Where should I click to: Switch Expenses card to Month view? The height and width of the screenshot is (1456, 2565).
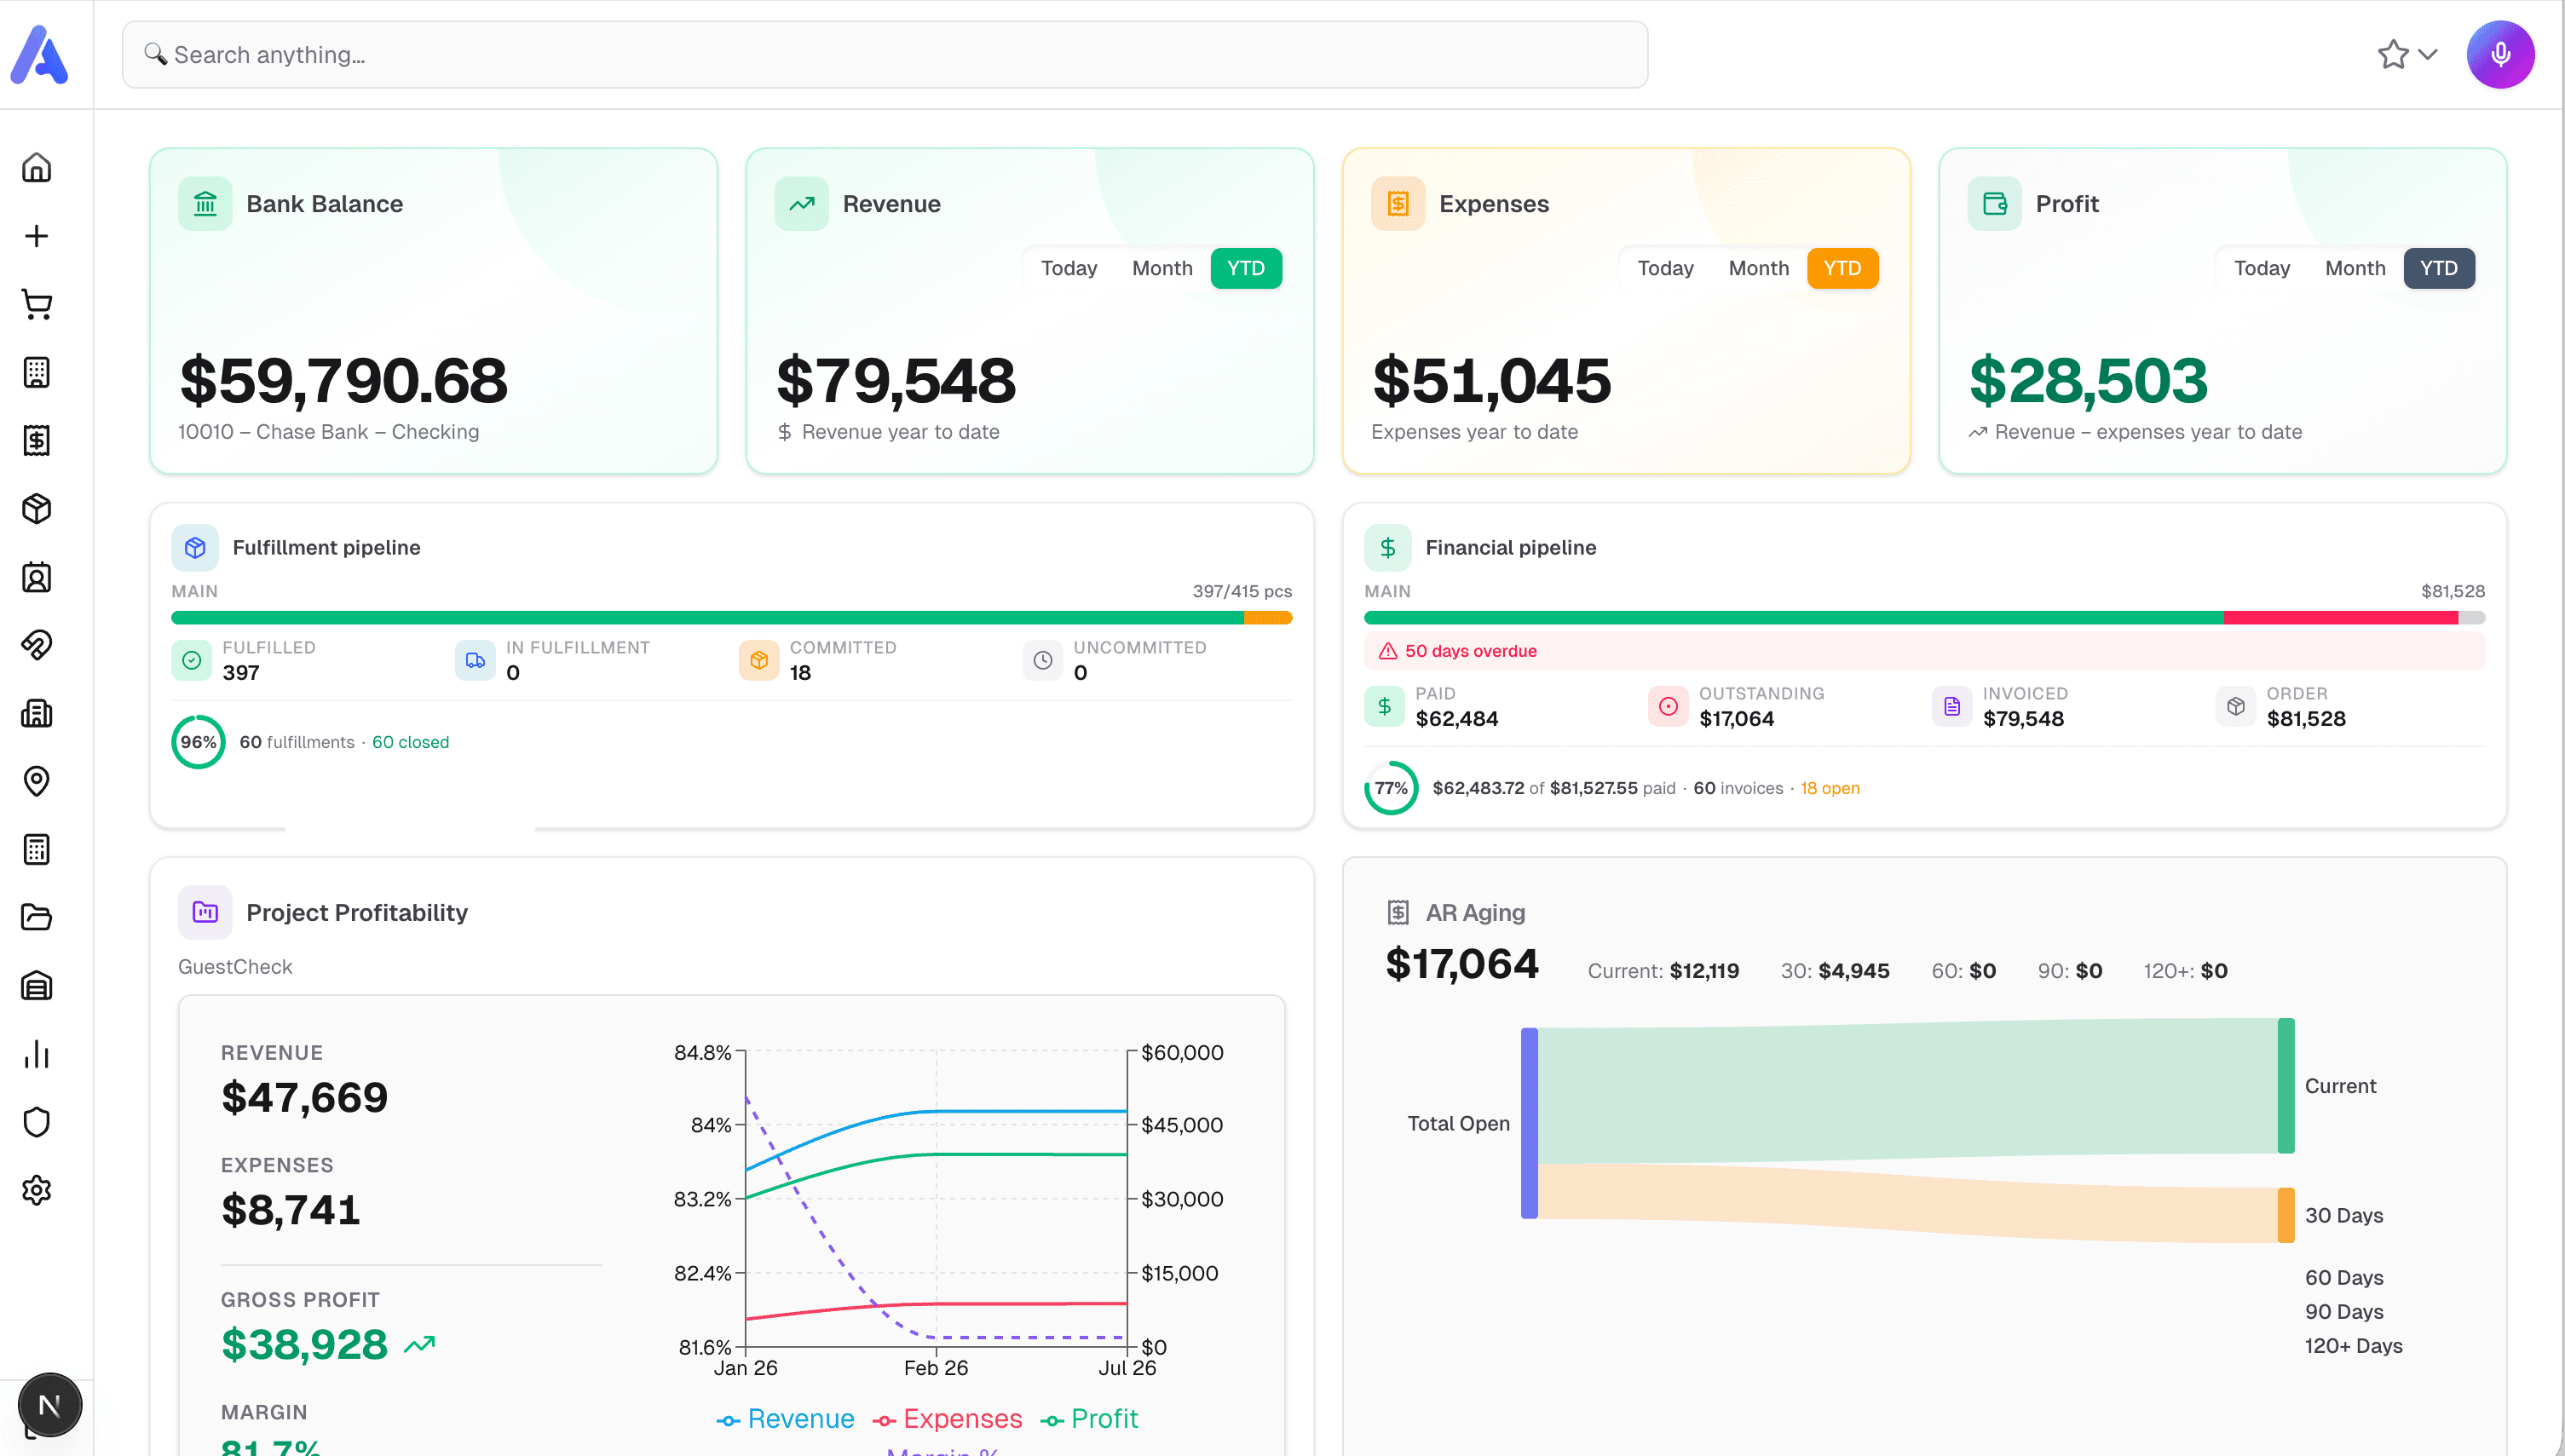pyautogui.click(x=1759, y=267)
